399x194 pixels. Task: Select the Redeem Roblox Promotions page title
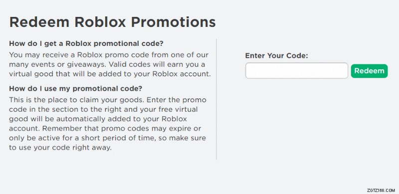(113, 22)
